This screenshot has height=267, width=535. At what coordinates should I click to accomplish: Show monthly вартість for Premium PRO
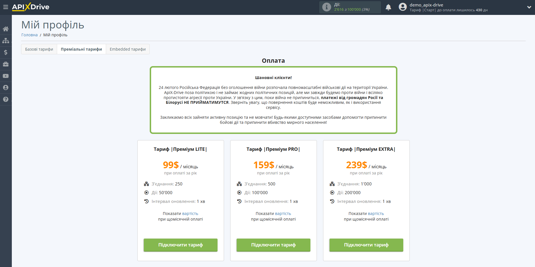[x=283, y=214]
